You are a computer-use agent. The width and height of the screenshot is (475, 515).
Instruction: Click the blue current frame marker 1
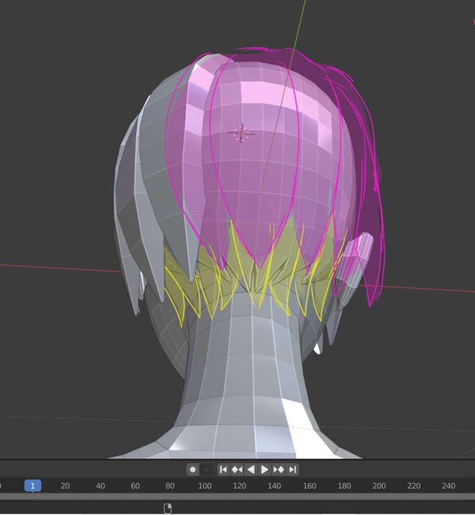(33, 486)
